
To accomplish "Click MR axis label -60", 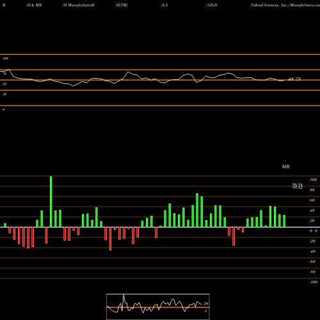I will [x=312, y=262].
